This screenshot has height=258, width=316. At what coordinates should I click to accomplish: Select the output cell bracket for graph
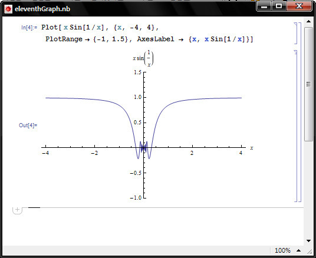click(295, 126)
